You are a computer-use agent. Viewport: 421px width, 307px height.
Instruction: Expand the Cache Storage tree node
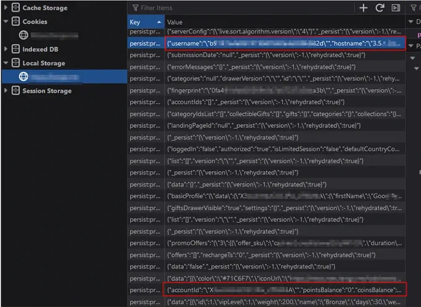click(6, 7)
